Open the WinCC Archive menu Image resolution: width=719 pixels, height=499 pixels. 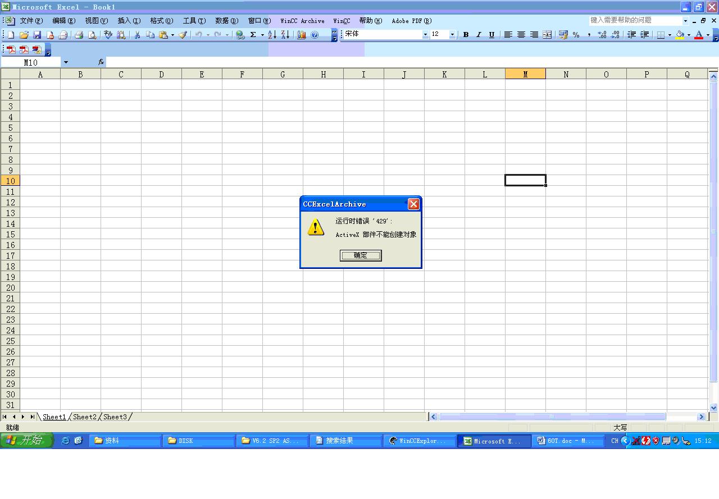(302, 21)
